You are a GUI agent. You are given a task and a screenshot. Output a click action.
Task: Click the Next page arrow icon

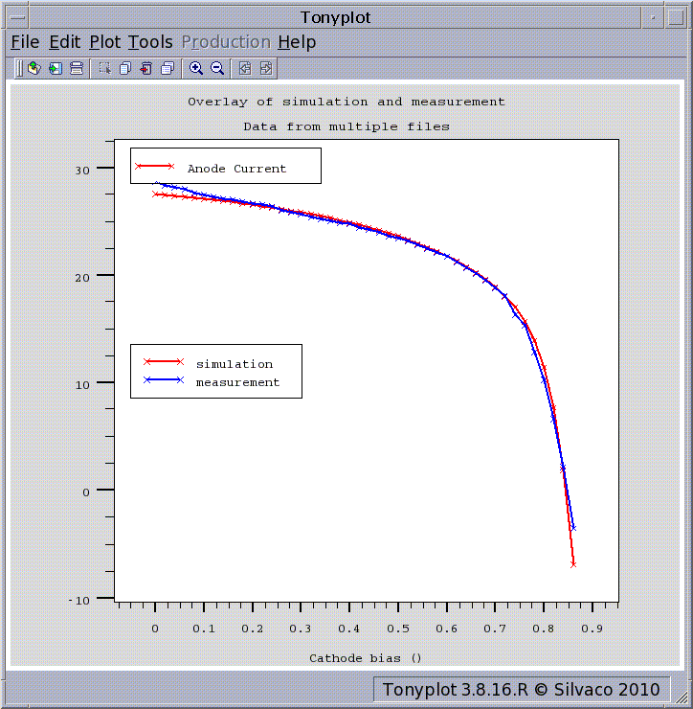[x=266, y=68]
